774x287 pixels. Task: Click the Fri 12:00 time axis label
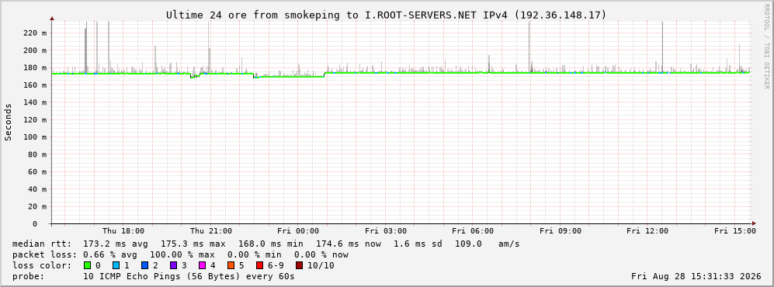coord(647,231)
